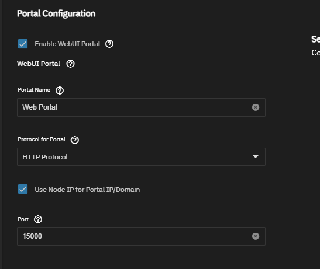Click the WebUI Portal subsection label
The image size is (320, 269).
coord(39,64)
